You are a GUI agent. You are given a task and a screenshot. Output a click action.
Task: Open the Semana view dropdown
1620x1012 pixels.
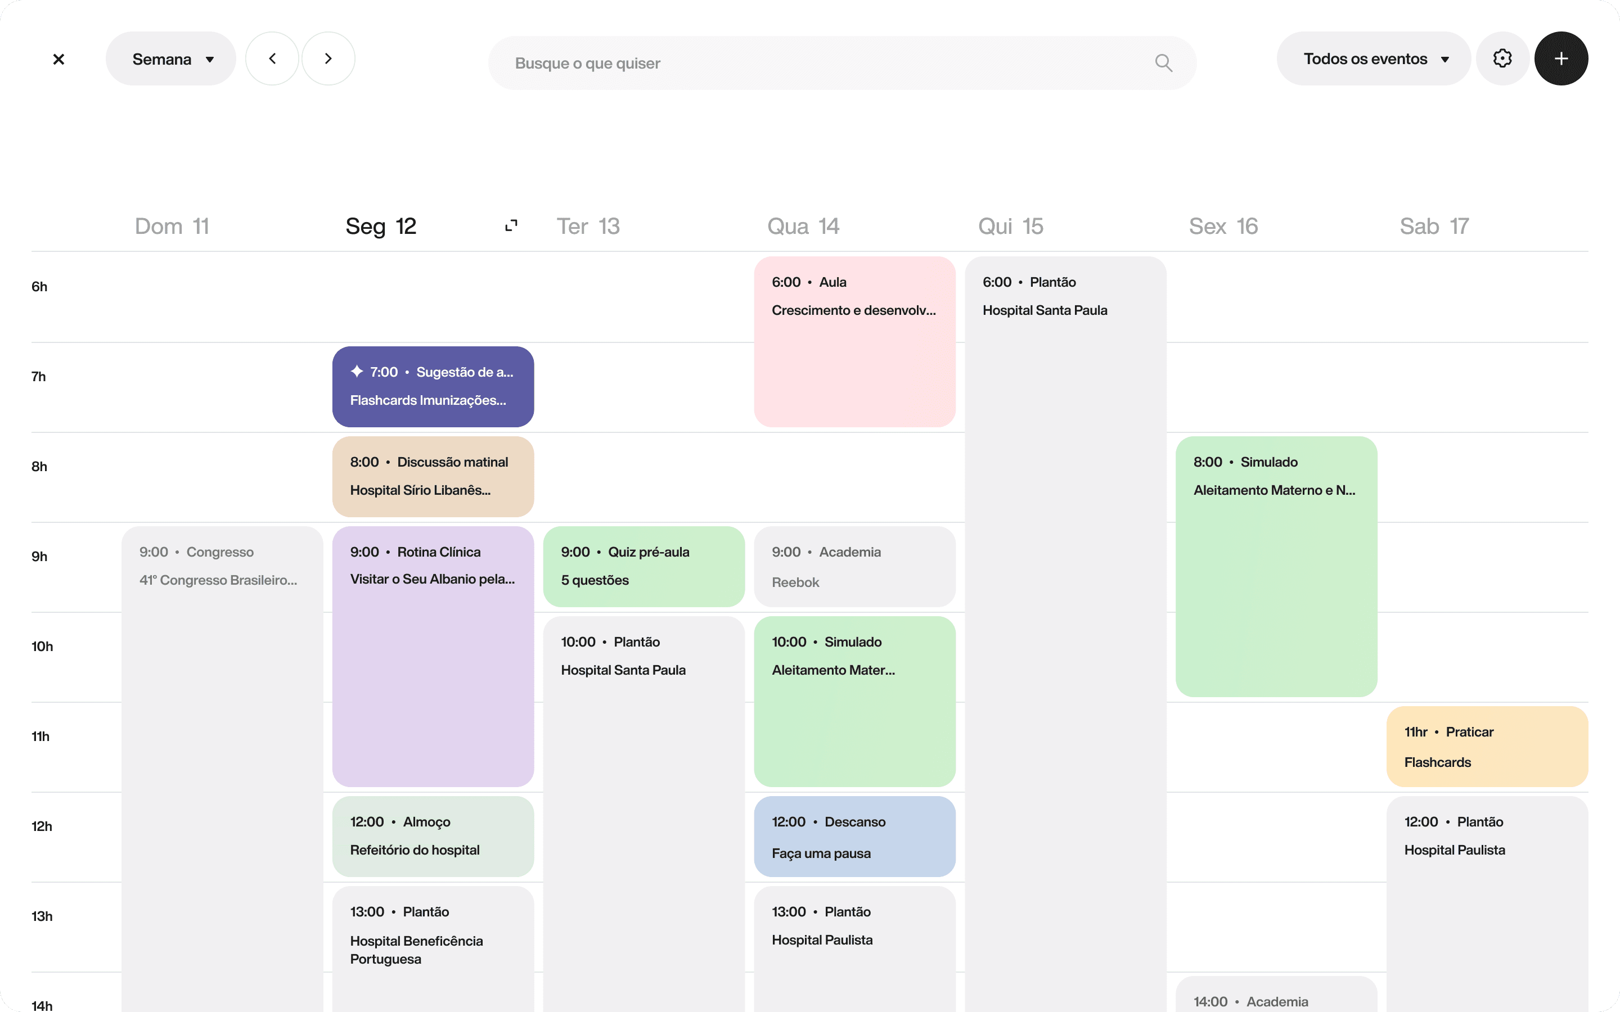pyautogui.click(x=170, y=59)
